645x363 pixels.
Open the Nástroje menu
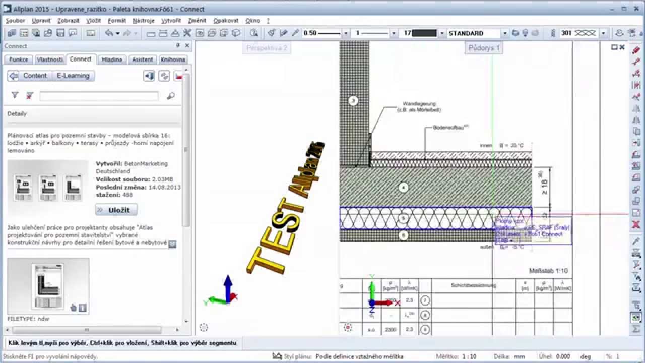coord(144,21)
